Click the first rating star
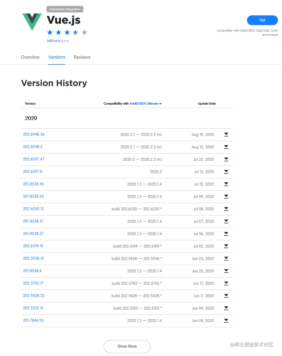Image resolution: width=282 pixels, height=356 pixels. [50, 32]
